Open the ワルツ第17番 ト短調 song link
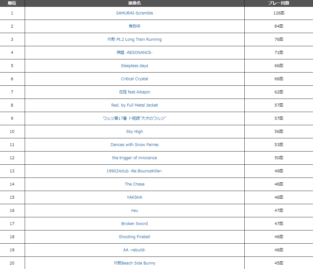This screenshot has width=313, height=269. coord(134,118)
